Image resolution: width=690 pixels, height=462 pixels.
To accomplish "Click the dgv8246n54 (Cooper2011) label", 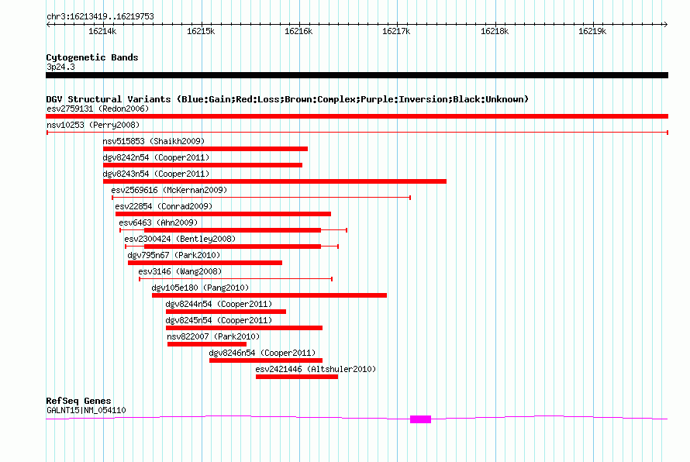I will click(x=262, y=353).
